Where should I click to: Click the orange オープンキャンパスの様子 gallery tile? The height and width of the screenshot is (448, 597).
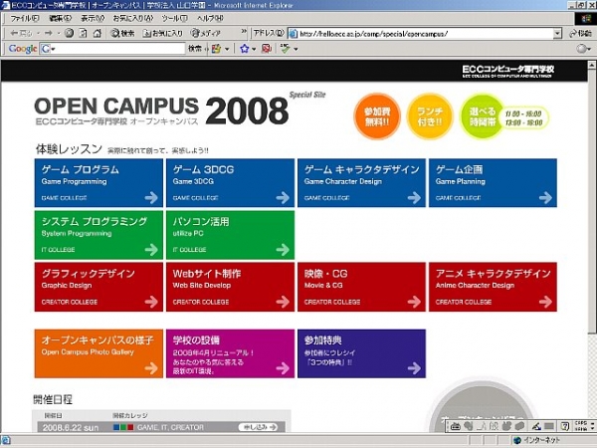click(98, 353)
